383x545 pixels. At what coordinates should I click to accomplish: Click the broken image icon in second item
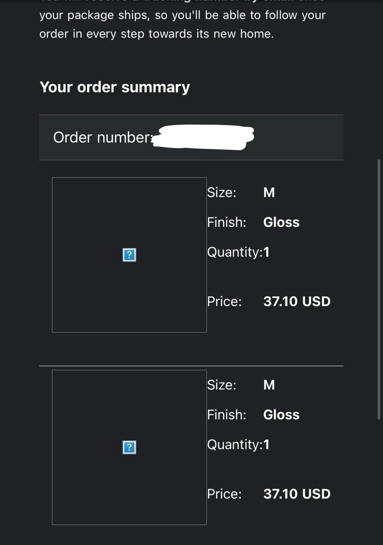129,447
